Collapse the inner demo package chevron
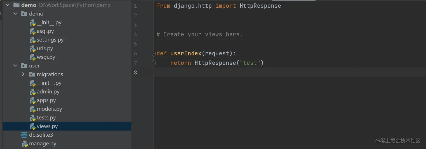Viewport: 426px width, 149px height. pyautogui.click(x=15, y=14)
